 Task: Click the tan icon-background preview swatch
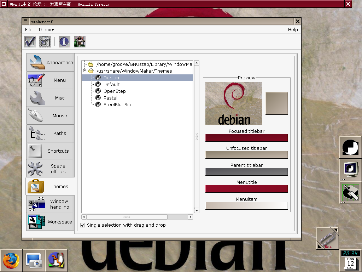(277, 103)
